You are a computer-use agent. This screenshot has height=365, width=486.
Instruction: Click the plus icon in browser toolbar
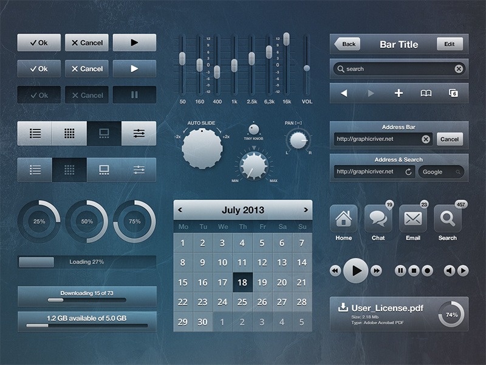399,93
